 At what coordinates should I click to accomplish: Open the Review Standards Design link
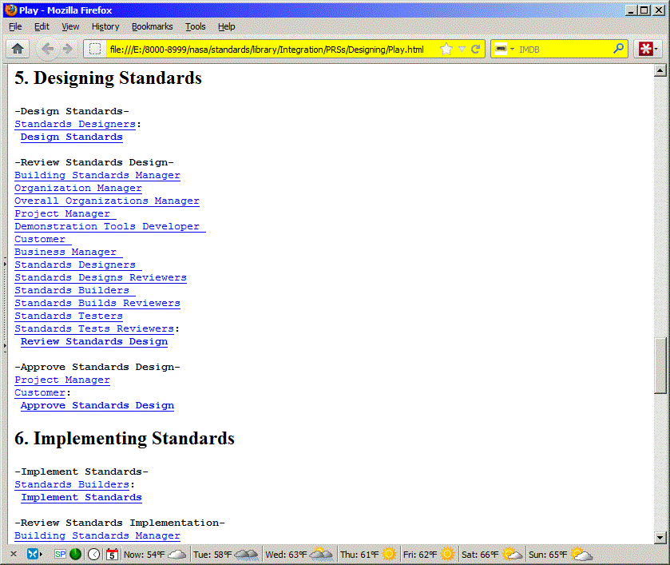94,342
